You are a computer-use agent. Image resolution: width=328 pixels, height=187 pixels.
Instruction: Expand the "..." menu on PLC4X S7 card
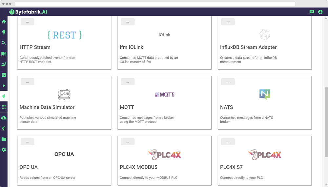(x=228, y=142)
